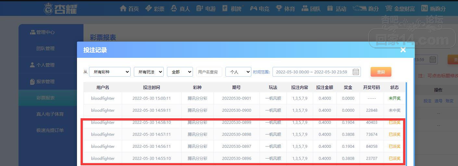Click the 玩法 column header
Image resolution: width=458 pixels, height=166 pixels.
[x=273, y=87]
